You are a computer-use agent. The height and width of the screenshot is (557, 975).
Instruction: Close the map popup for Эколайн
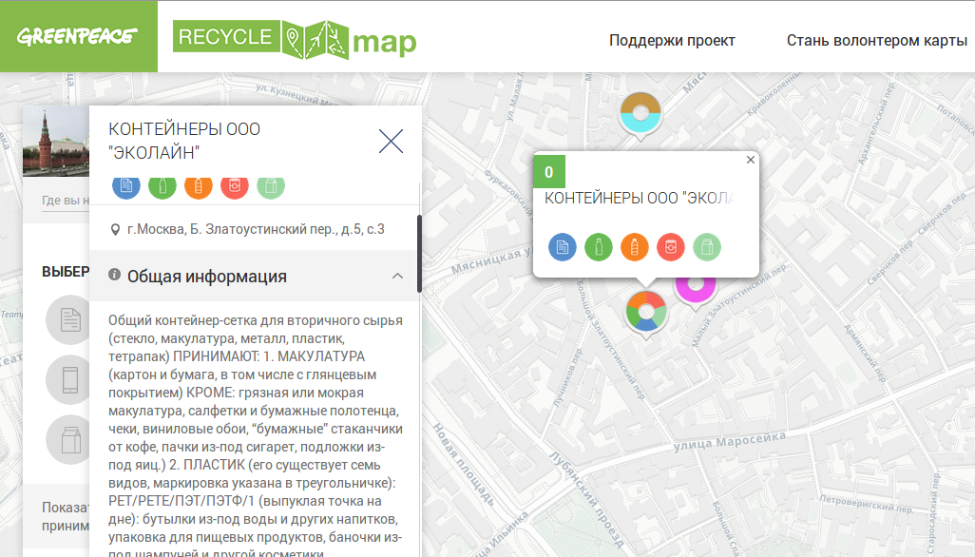pyautogui.click(x=751, y=161)
